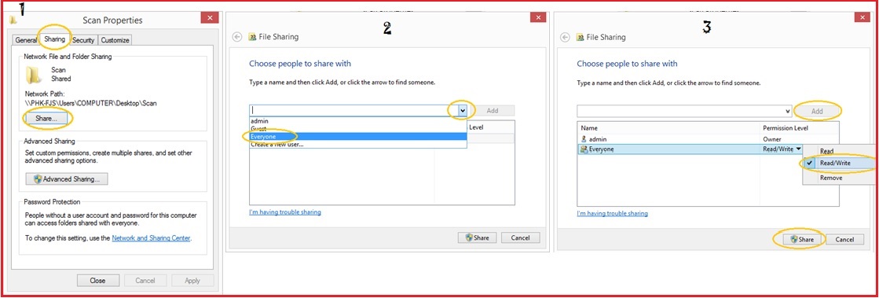
Task: Click the Share button with shield in dialog 3
Action: point(802,239)
